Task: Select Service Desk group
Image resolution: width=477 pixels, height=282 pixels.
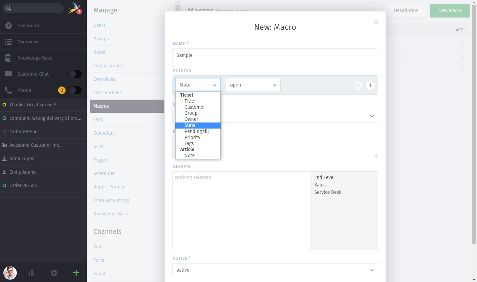Action: [328, 192]
